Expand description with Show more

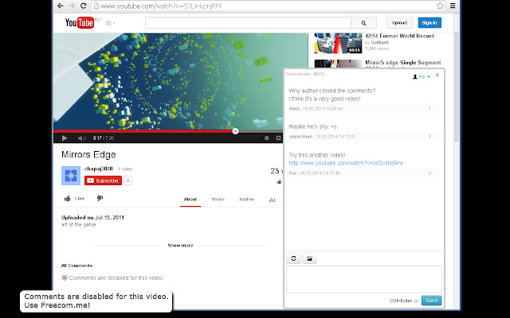click(x=181, y=246)
